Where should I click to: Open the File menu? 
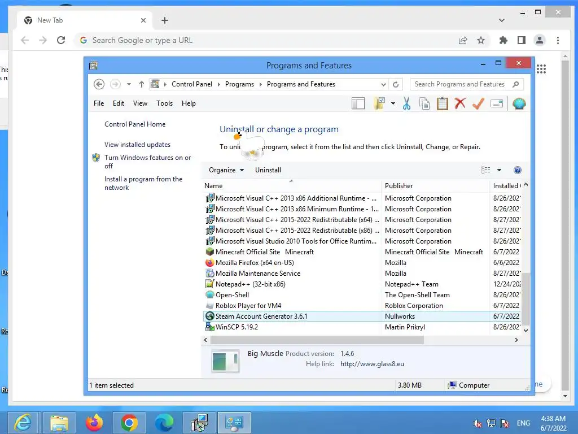tap(99, 103)
